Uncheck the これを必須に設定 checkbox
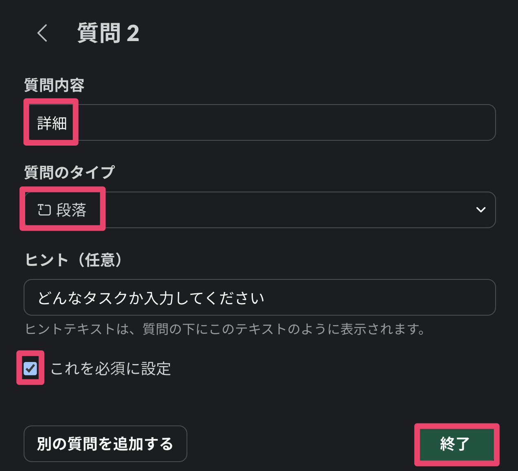The height and width of the screenshot is (471, 518). coord(31,369)
